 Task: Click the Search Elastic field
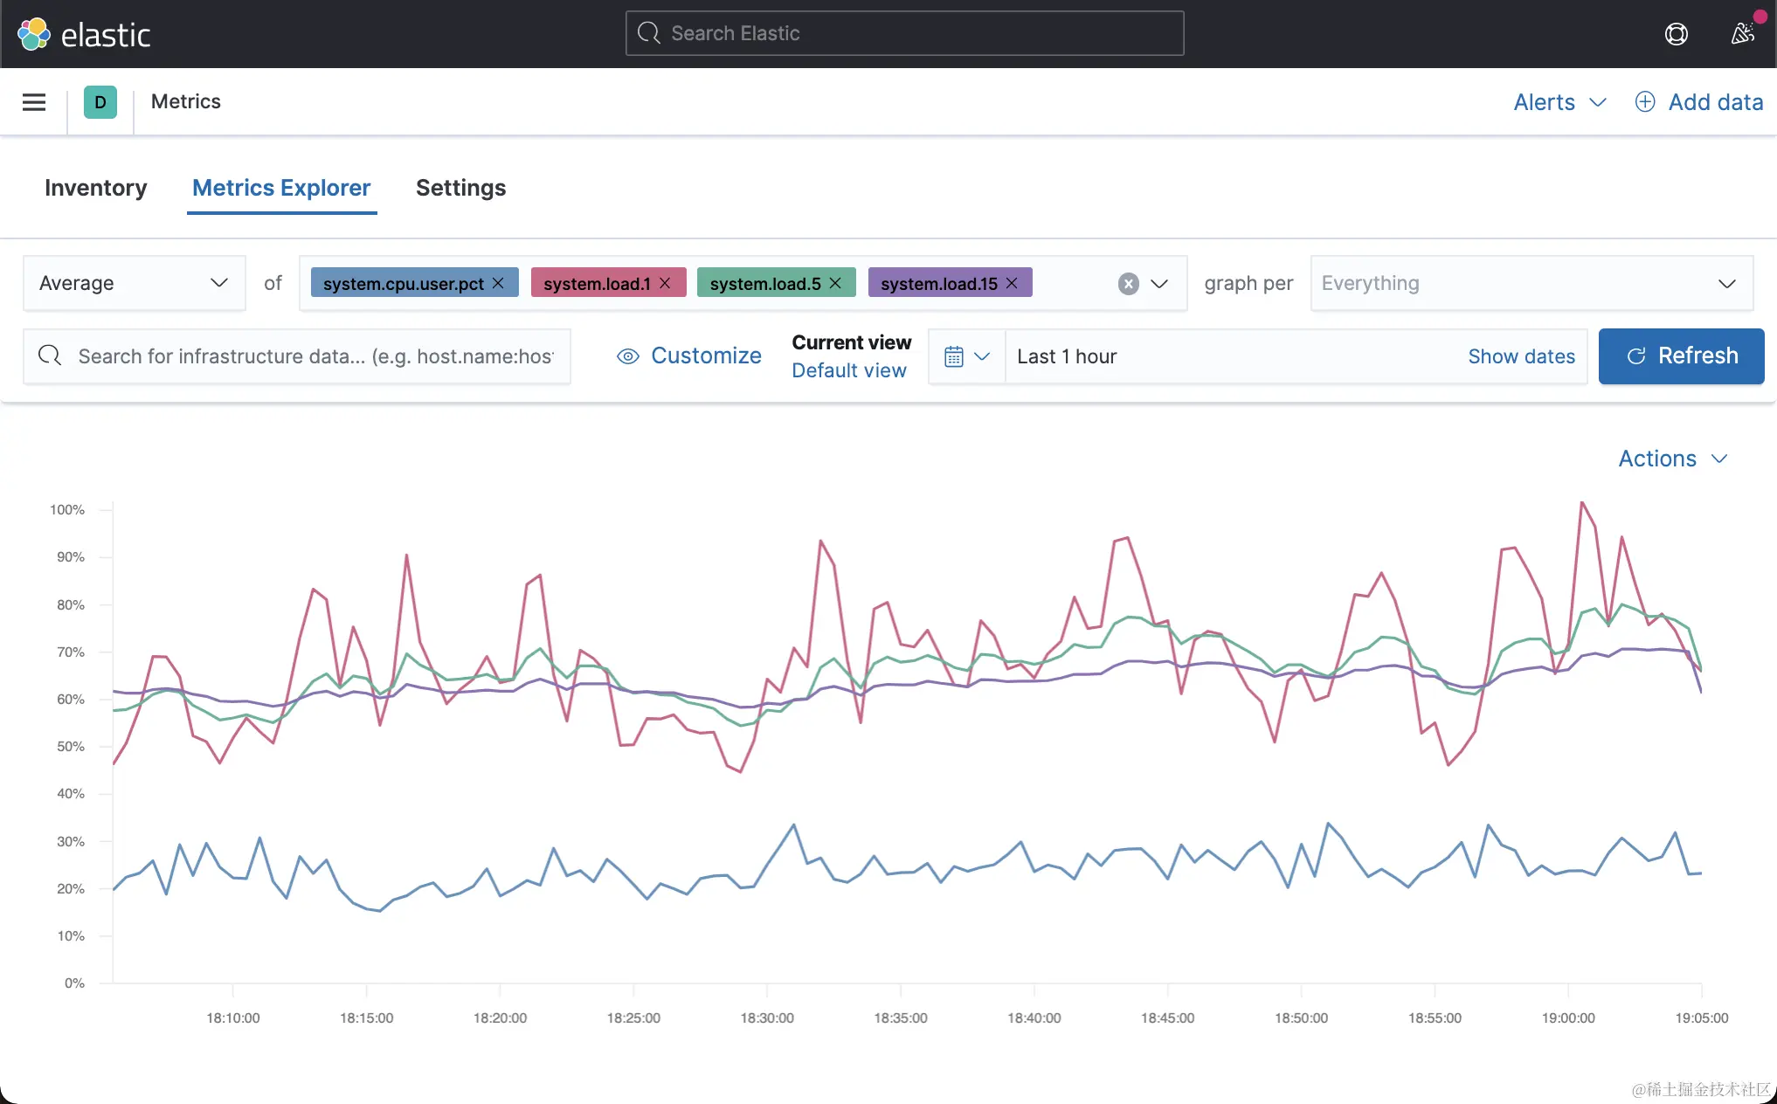[904, 33]
